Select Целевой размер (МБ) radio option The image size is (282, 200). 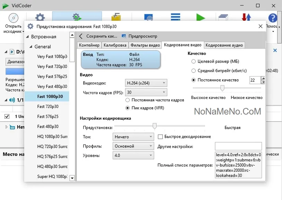pyautogui.click(x=193, y=61)
